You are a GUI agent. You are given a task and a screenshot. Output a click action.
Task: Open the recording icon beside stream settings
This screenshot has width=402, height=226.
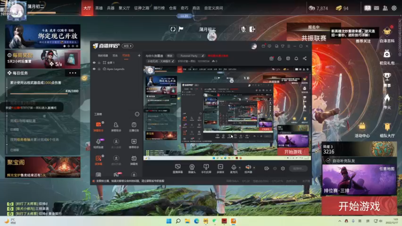267,168
